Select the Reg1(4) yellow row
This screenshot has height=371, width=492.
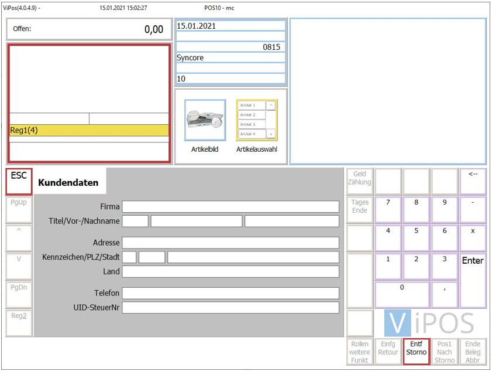(89, 130)
